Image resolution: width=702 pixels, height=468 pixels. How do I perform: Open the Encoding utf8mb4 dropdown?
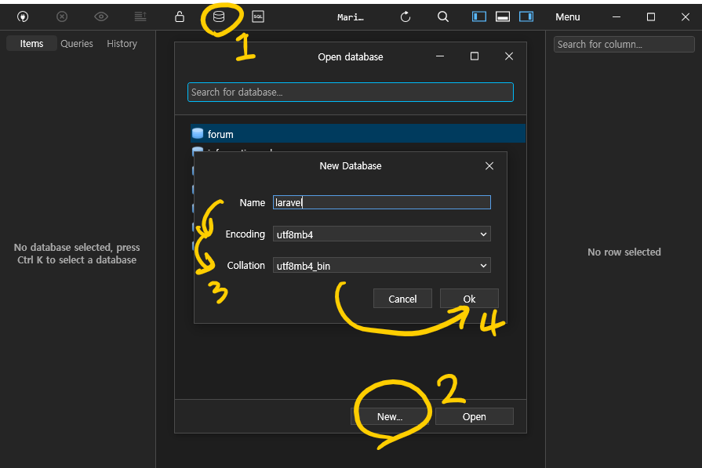click(382, 234)
